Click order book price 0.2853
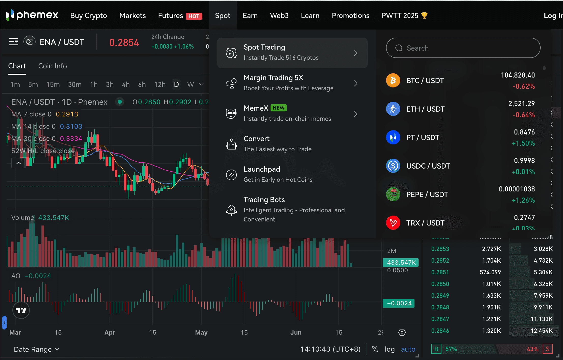The height and width of the screenshot is (360, 563). (x=440, y=249)
